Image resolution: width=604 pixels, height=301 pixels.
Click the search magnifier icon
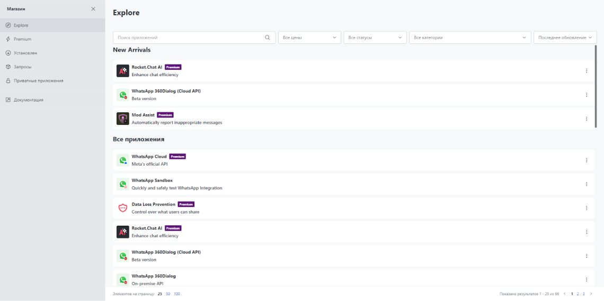268,38
